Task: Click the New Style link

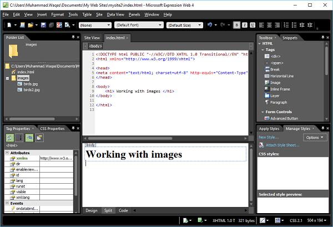Action: coord(269,137)
